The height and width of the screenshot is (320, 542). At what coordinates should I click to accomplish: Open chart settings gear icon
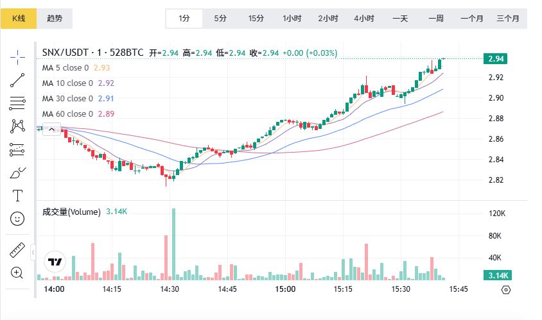[506, 290]
